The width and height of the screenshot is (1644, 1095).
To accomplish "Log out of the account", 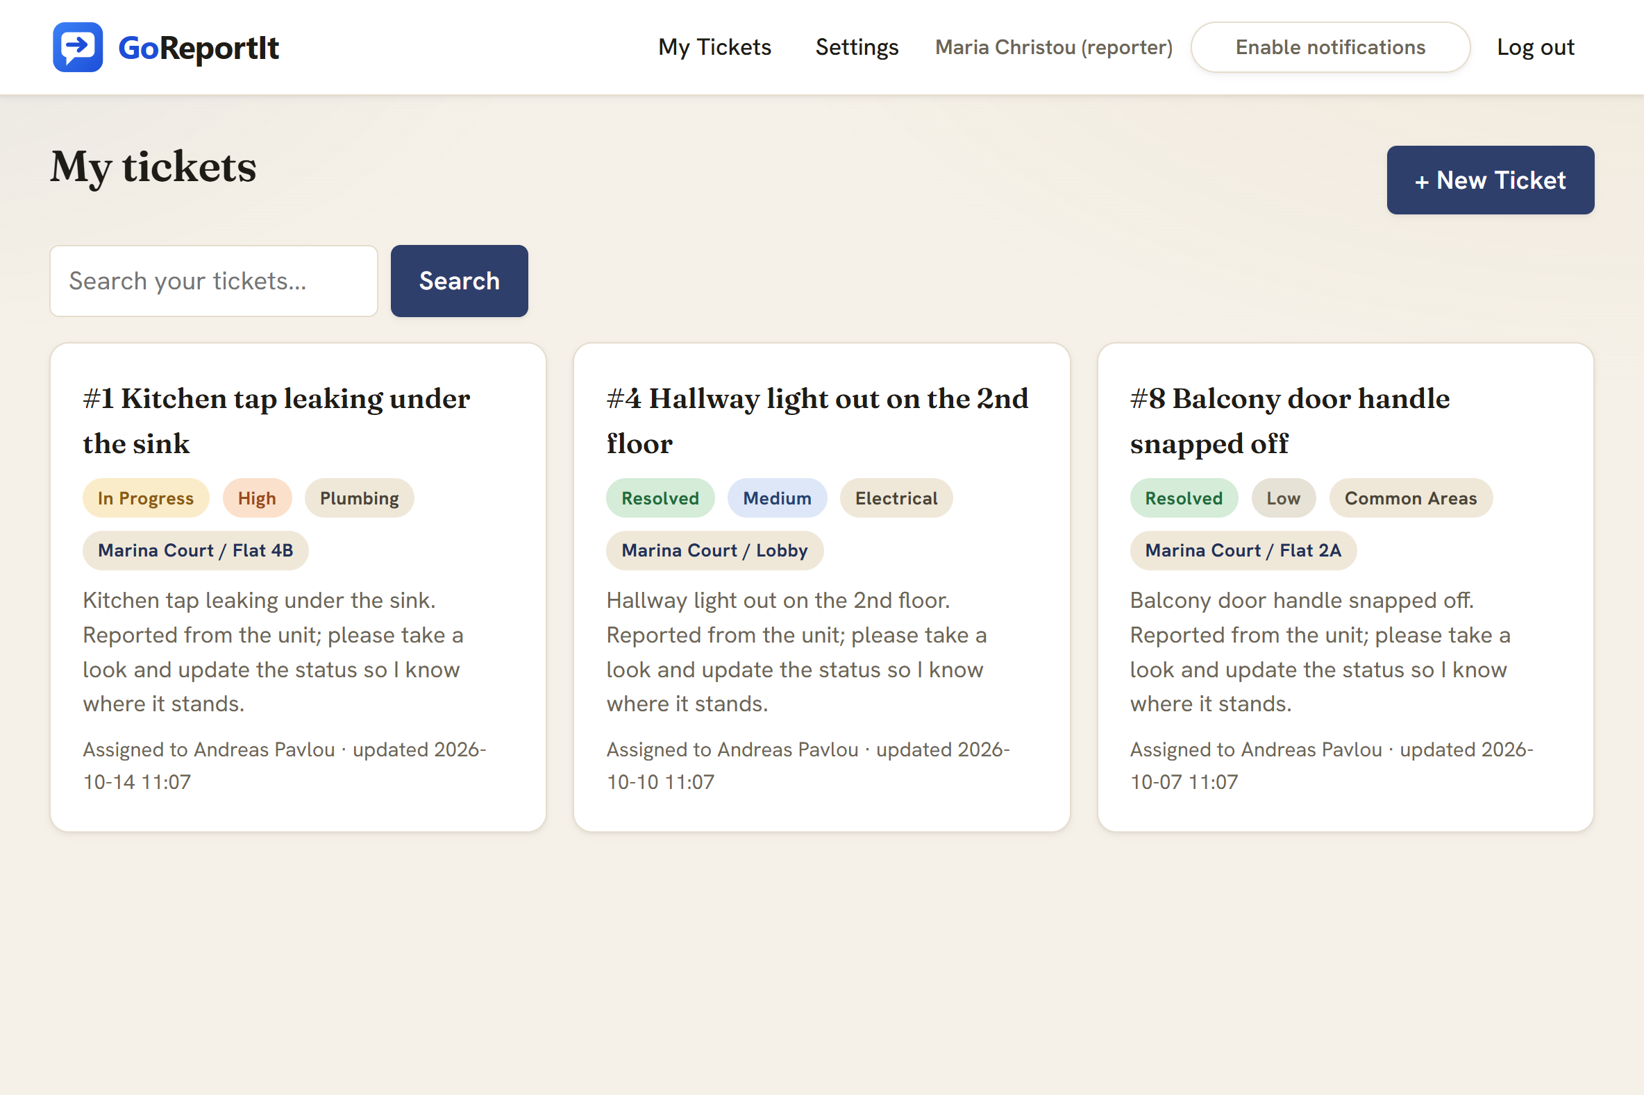I will click(1535, 47).
